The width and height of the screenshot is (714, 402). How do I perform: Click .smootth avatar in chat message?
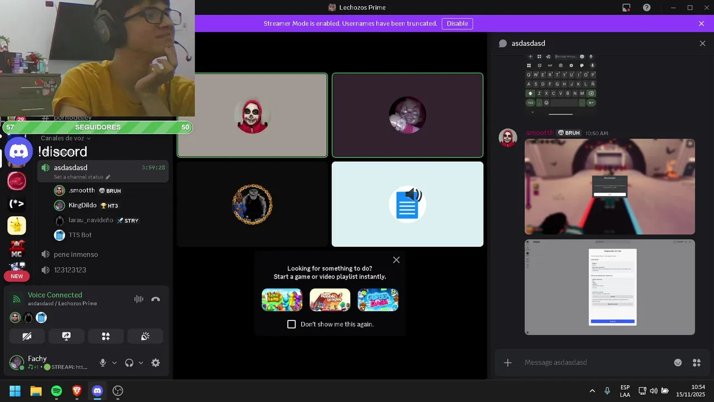[x=508, y=138]
